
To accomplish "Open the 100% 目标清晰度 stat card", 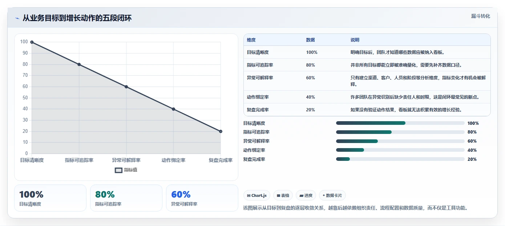I will click(50, 198).
